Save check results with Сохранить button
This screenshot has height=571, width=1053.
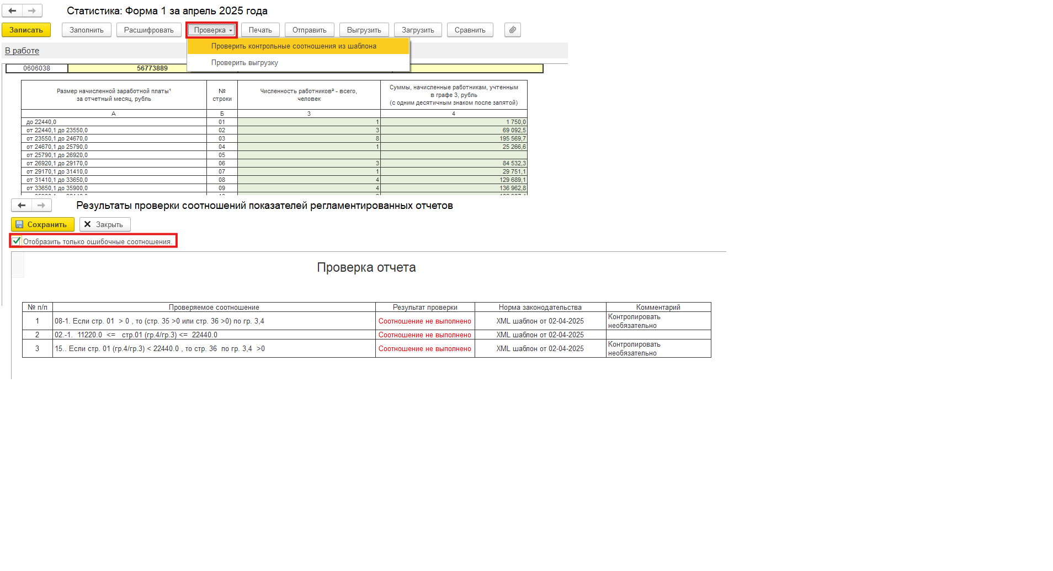pos(42,224)
